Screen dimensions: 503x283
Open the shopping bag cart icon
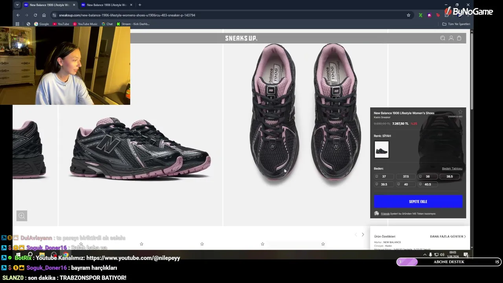459,38
